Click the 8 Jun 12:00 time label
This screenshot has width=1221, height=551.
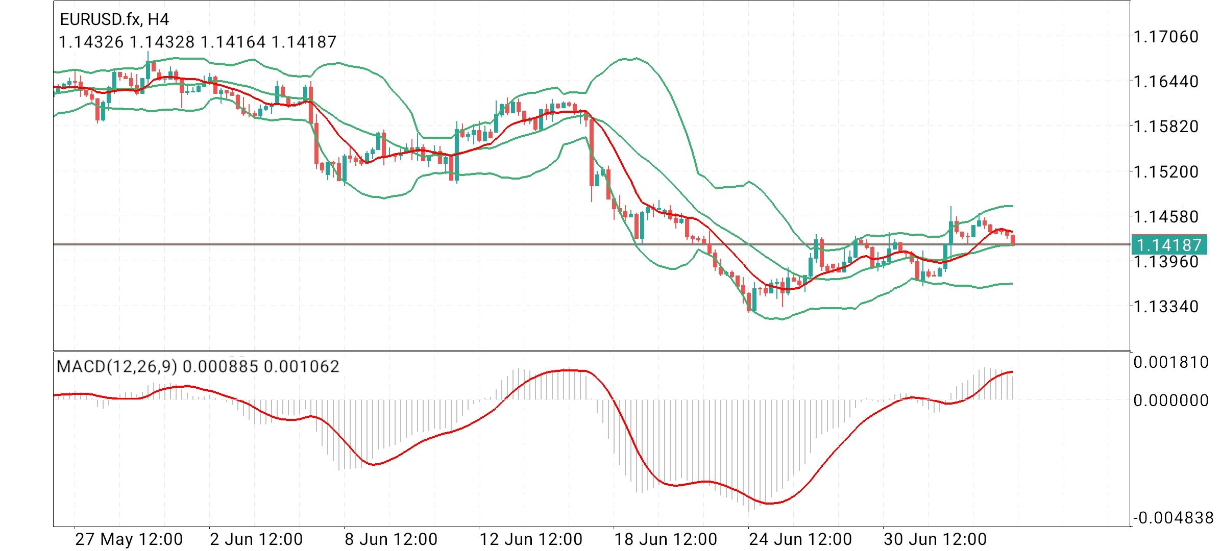(x=391, y=539)
